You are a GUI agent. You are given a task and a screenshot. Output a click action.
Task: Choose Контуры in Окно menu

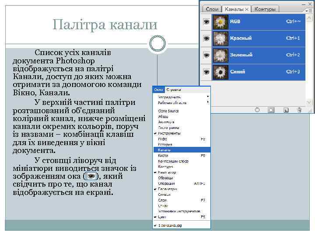[182, 167]
